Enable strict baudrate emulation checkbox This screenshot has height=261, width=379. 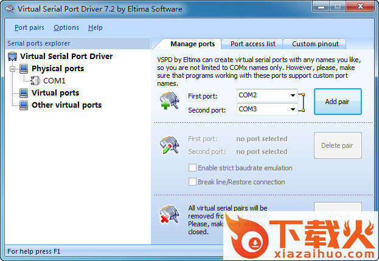(192, 168)
